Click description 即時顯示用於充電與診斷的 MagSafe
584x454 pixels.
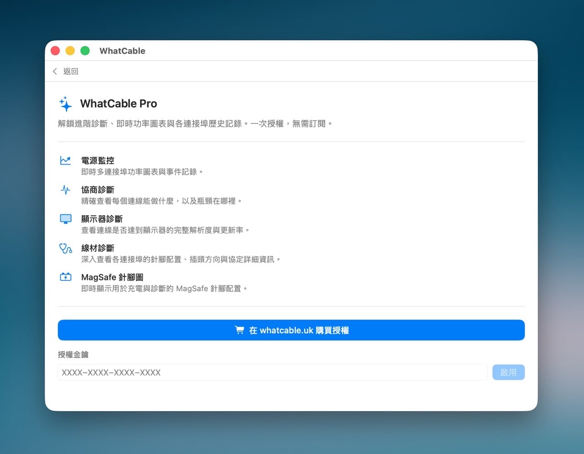[x=164, y=289]
